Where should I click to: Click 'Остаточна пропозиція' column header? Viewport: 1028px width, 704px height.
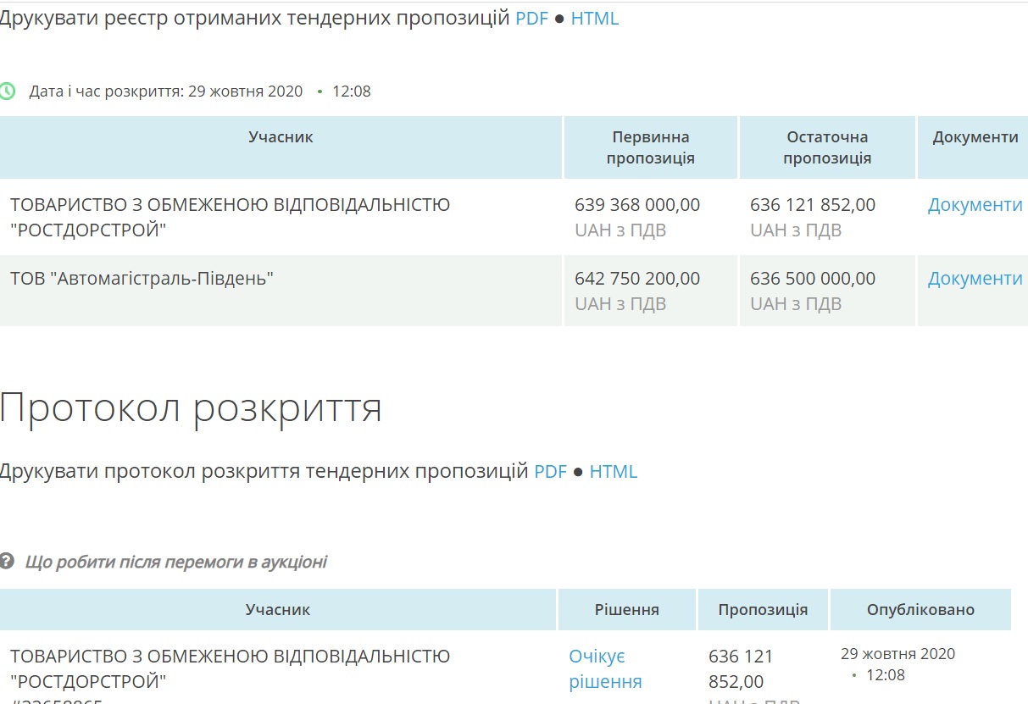[827, 147]
